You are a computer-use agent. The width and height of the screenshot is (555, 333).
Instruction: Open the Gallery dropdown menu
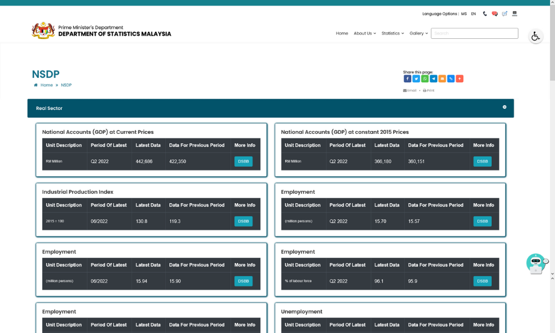pyautogui.click(x=418, y=33)
